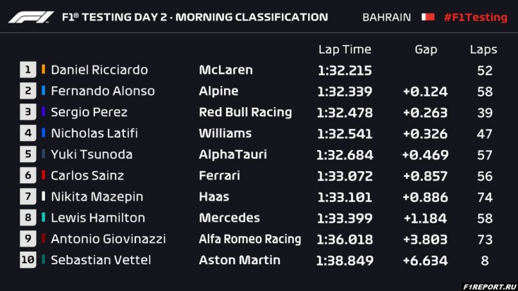This screenshot has height=291, width=518.
Task: Click the Aston Martin team name
Action: 240,260
